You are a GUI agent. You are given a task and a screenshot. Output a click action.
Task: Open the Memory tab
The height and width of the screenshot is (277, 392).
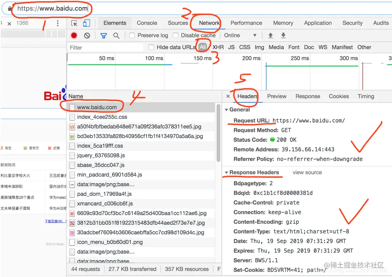point(283,23)
